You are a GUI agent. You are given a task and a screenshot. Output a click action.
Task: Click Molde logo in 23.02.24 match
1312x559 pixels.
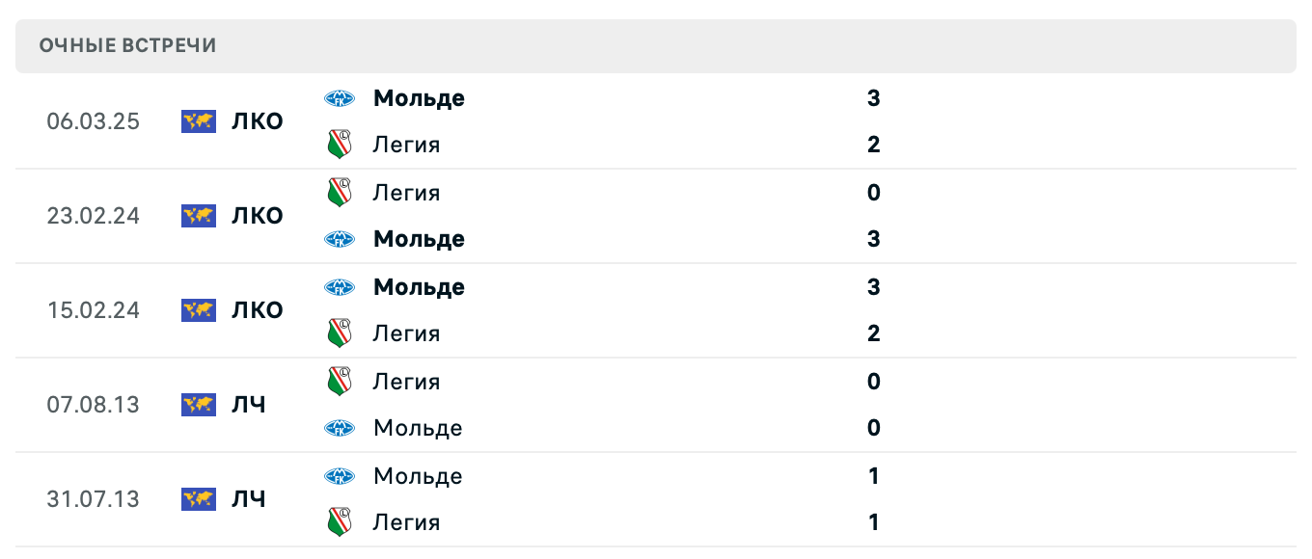pyautogui.click(x=339, y=239)
